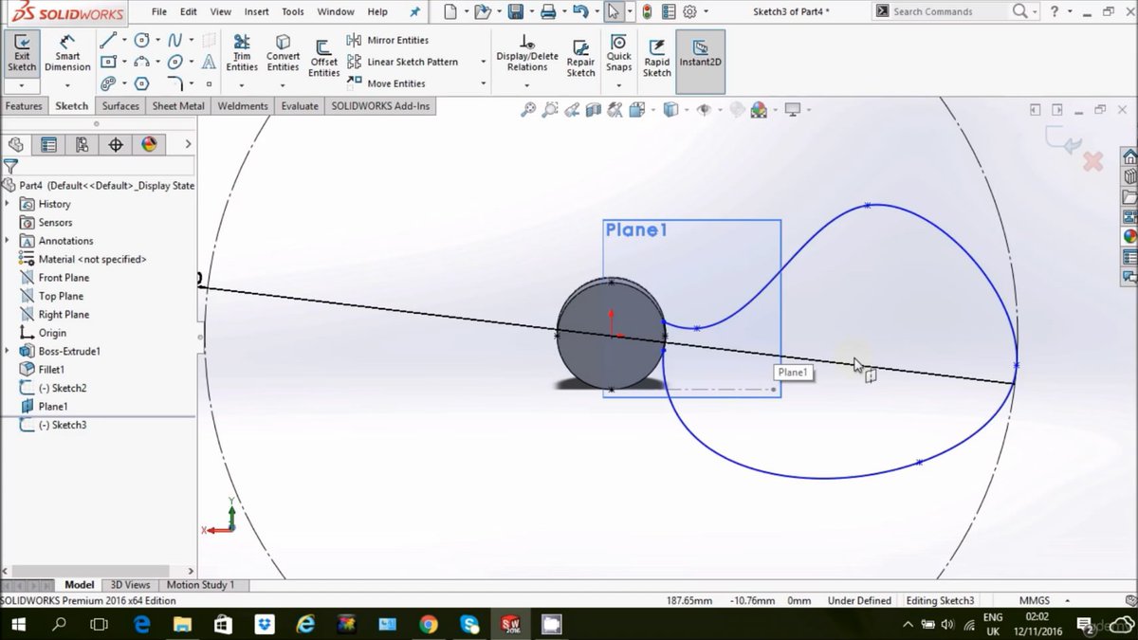
Task: Open the Exit Sketch dropdown arrow
Action: pyautogui.click(x=22, y=84)
